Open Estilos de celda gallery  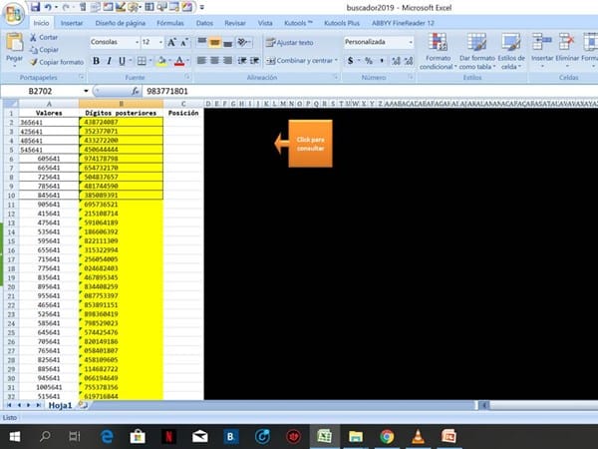tap(511, 51)
